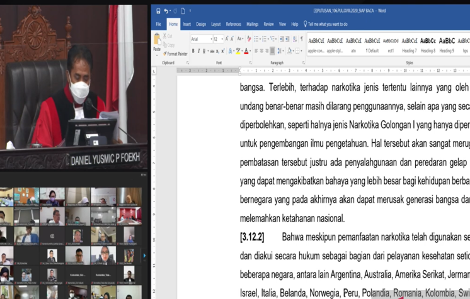Viewport: 470px width, 299px height.
Task: Toggle Subscript formatting
Action: pyautogui.click(x=217, y=51)
